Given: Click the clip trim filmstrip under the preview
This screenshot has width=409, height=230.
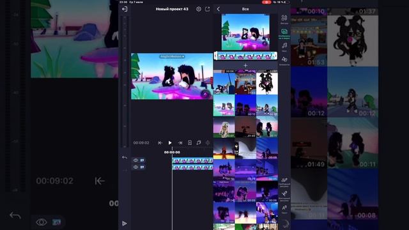Looking at the screenshot, I should click(x=245, y=56).
